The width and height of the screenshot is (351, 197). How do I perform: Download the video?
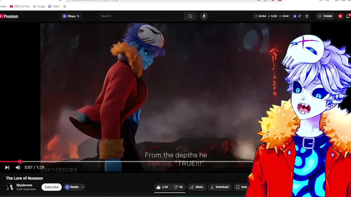pos(219,187)
